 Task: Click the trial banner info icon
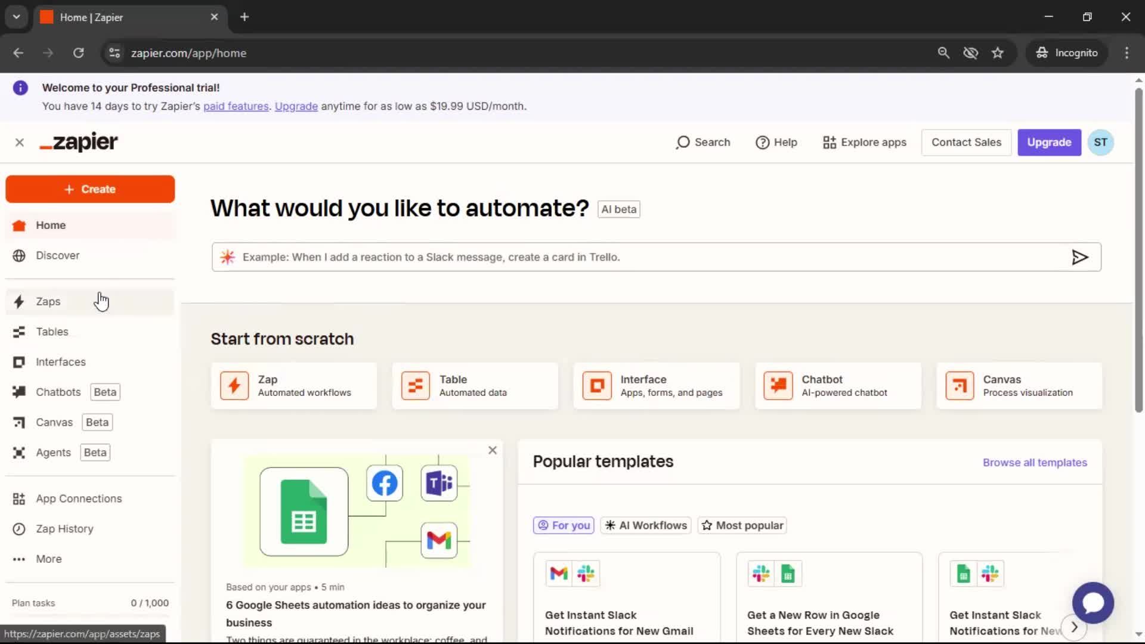(20, 88)
